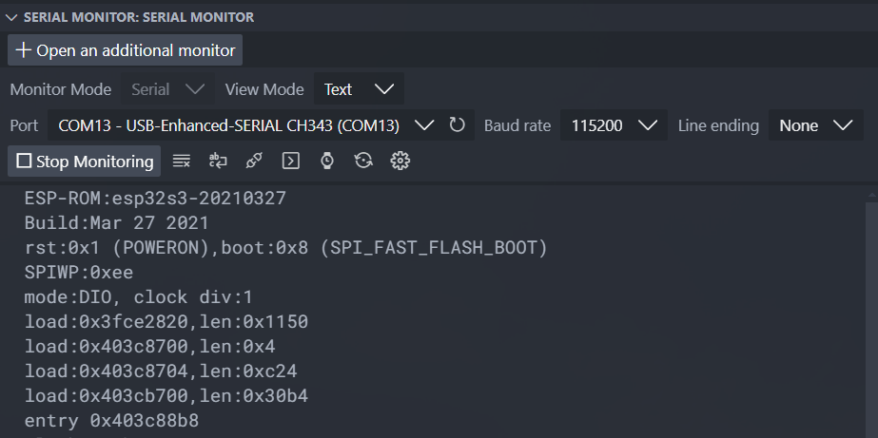
Task: Click the automatic reconnect circular arrows icon
Action: click(x=363, y=162)
